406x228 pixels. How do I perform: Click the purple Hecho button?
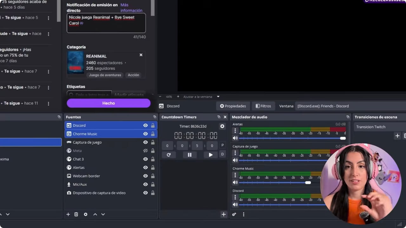(108, 103)
